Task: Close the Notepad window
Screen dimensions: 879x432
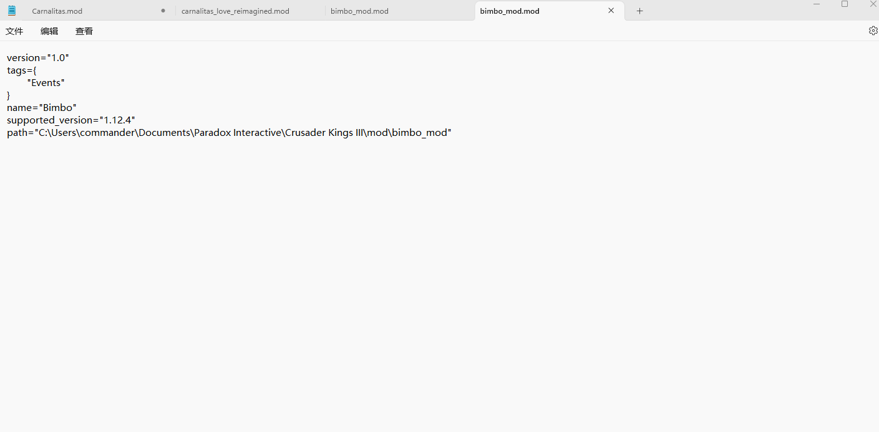Action: [x=873, y=4]
